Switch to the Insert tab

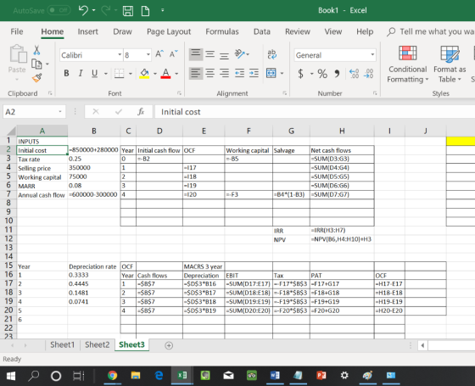click(87, 31)
